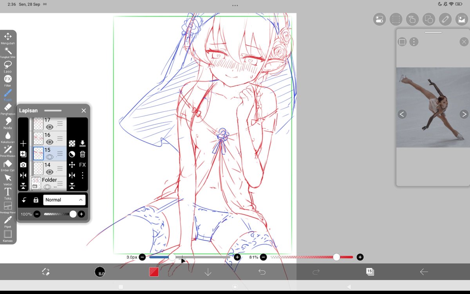Select layer 16 thumbnail

coord(38,139)
